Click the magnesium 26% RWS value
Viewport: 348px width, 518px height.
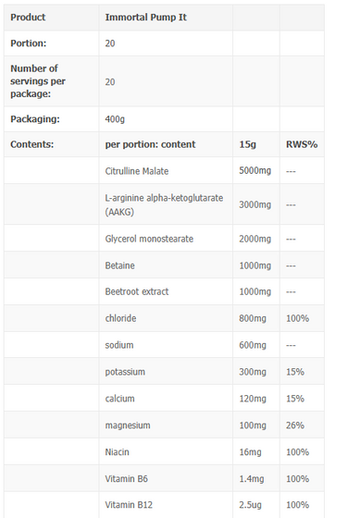[x=295, y=425]
